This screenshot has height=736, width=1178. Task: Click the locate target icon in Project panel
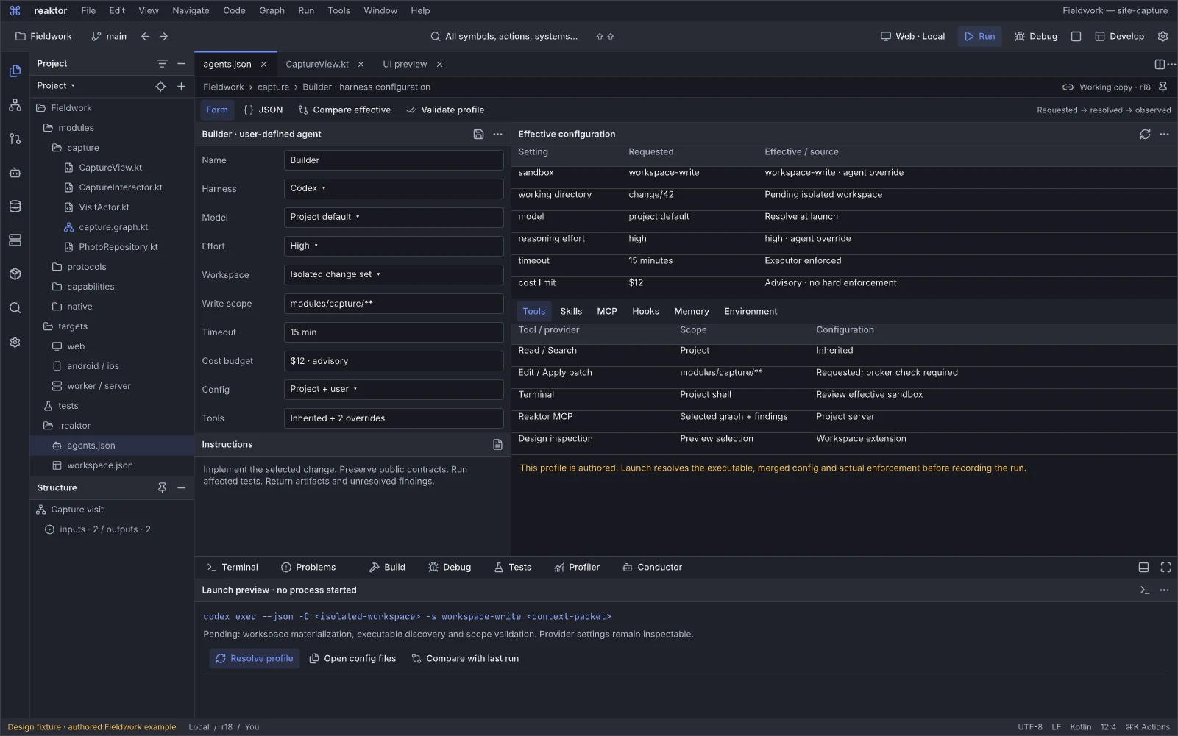[x=160, y=86]
